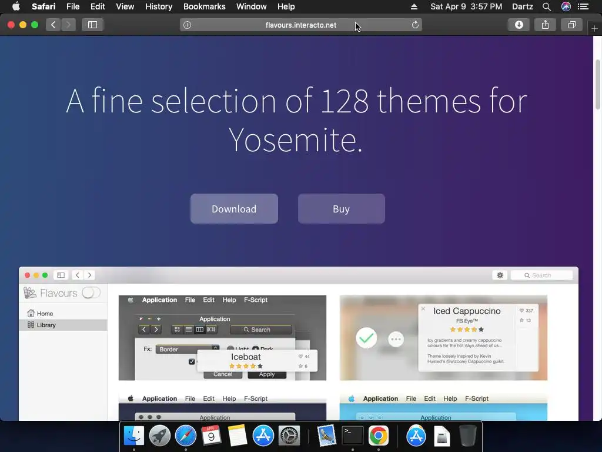Click the Flavours Search field
The width and height of the screenshot is (602, 452).
(541, 275)
